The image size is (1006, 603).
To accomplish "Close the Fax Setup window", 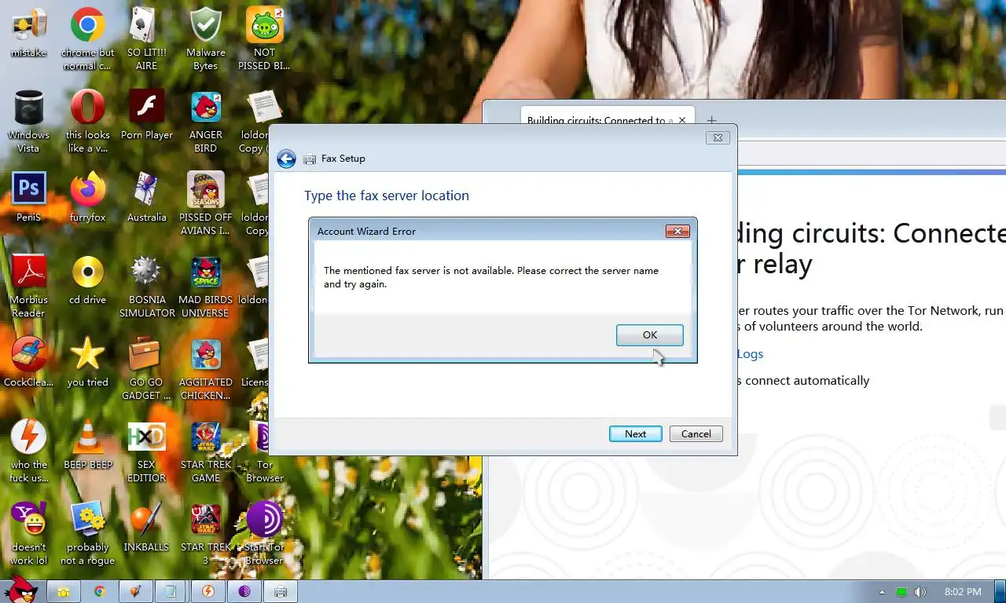I will [717, 137].
